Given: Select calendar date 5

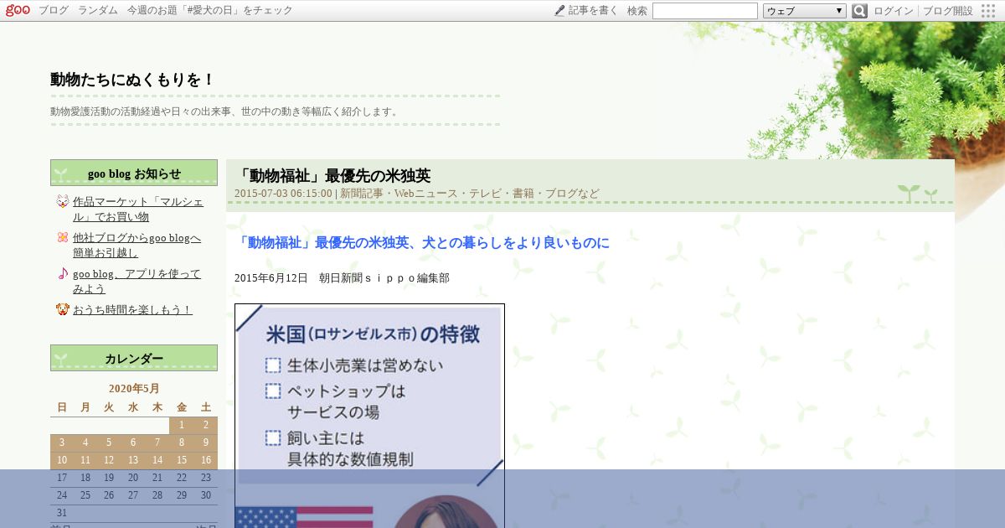Looking at the screenshot, I should (x=109, y=443).
